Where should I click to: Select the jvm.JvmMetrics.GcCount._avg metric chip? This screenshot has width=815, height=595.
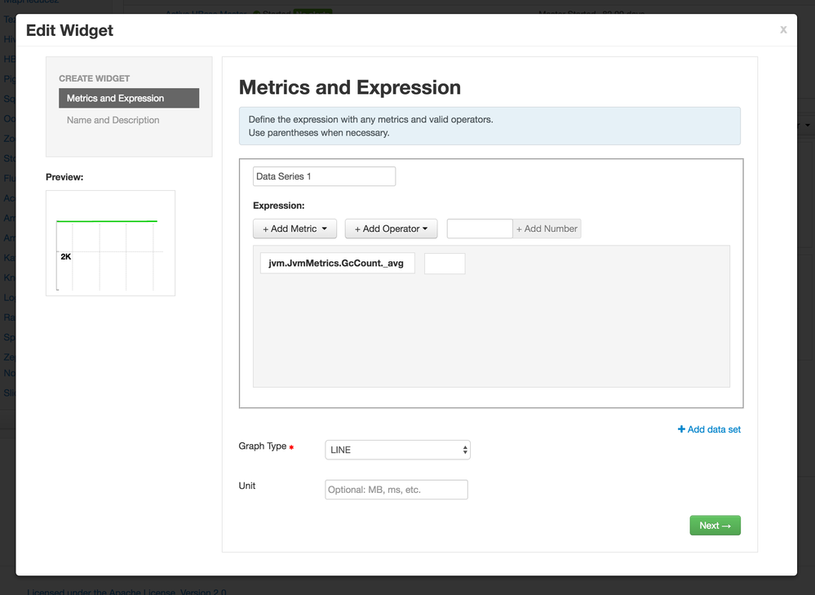tap(337, 263)
